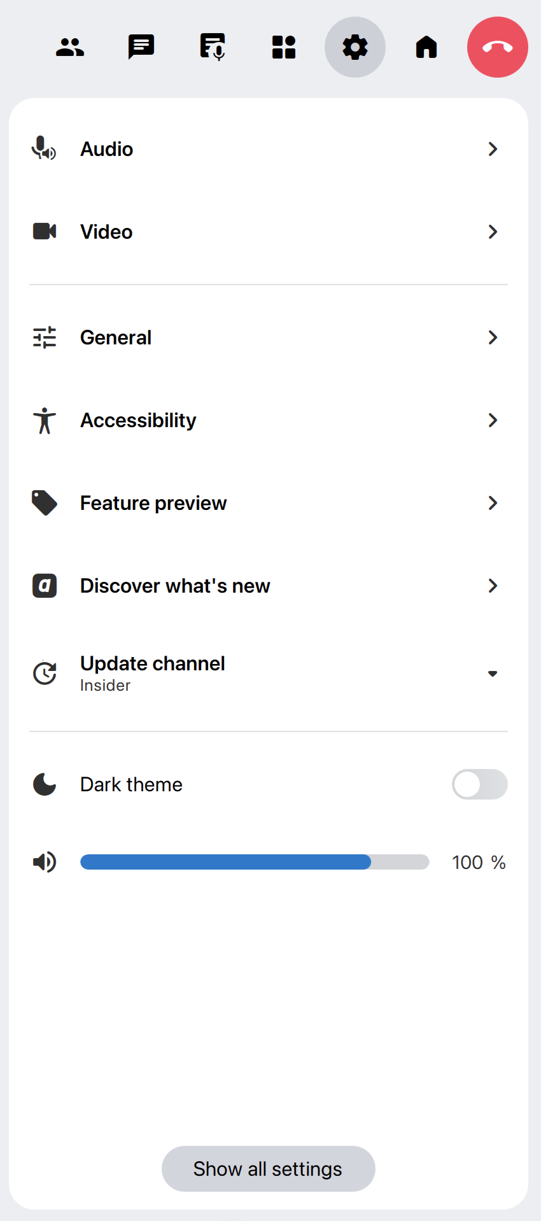
Task: Open the participants list icon
Action: click(x=70, y=47)
